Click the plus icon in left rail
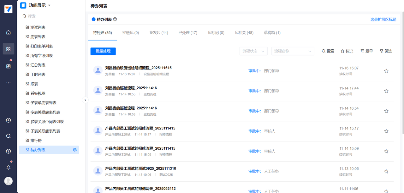The image size is (404, 193). pyautogui.click(x=9, y=120)
